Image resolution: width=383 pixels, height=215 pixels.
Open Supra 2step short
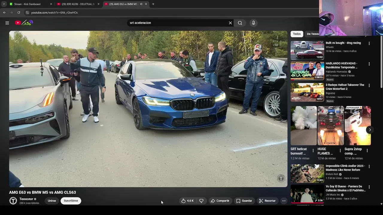click(358, 126)
